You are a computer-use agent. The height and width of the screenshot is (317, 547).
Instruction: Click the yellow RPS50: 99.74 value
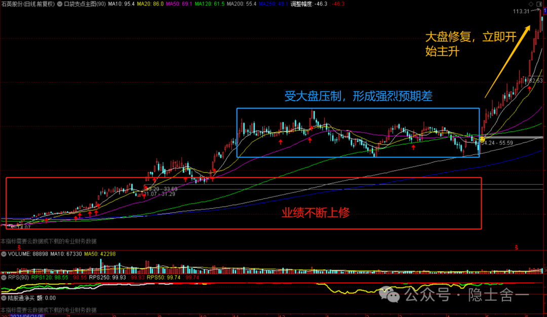coord(164,278)
